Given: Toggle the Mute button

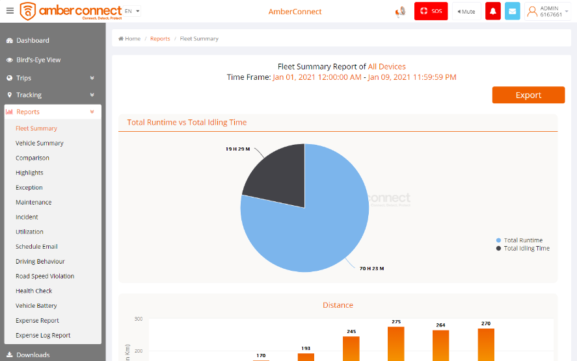Looking at the screenshot, I should coord(466,12).
